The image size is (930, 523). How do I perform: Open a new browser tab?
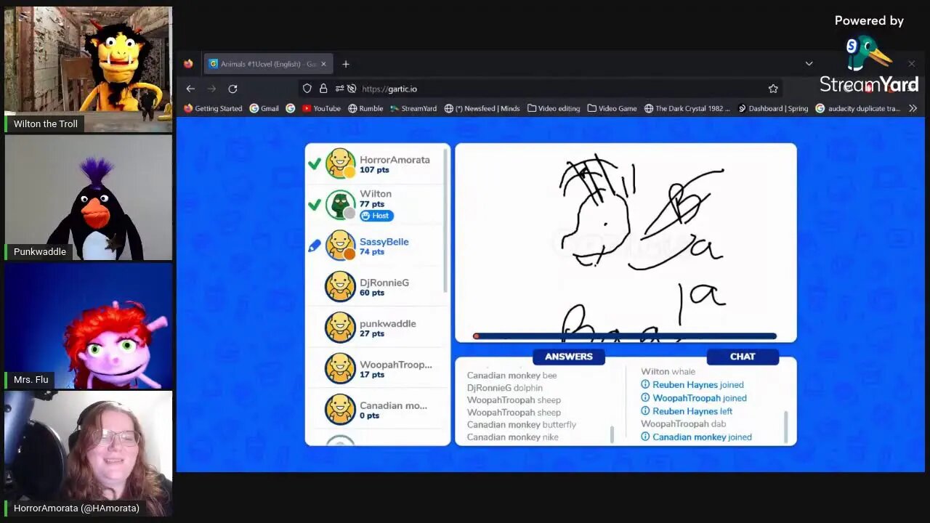[346, 64]
